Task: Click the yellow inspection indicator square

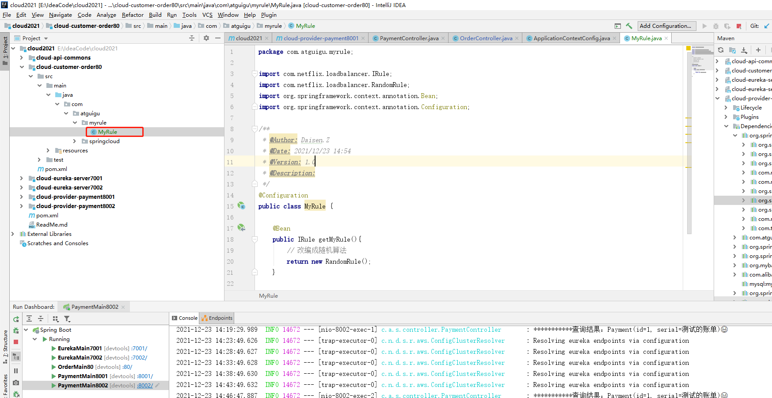Action: point(688,48)
